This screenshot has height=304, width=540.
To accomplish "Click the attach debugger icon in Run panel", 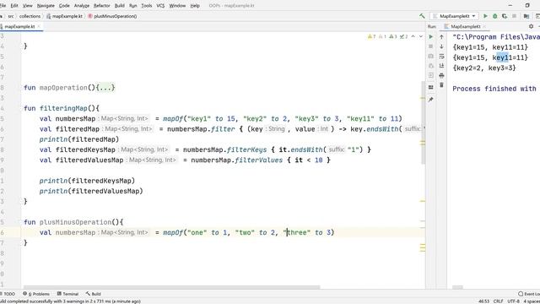I will tap(431, 66).
